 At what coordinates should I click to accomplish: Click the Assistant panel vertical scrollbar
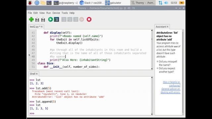[x=183, y=72]
